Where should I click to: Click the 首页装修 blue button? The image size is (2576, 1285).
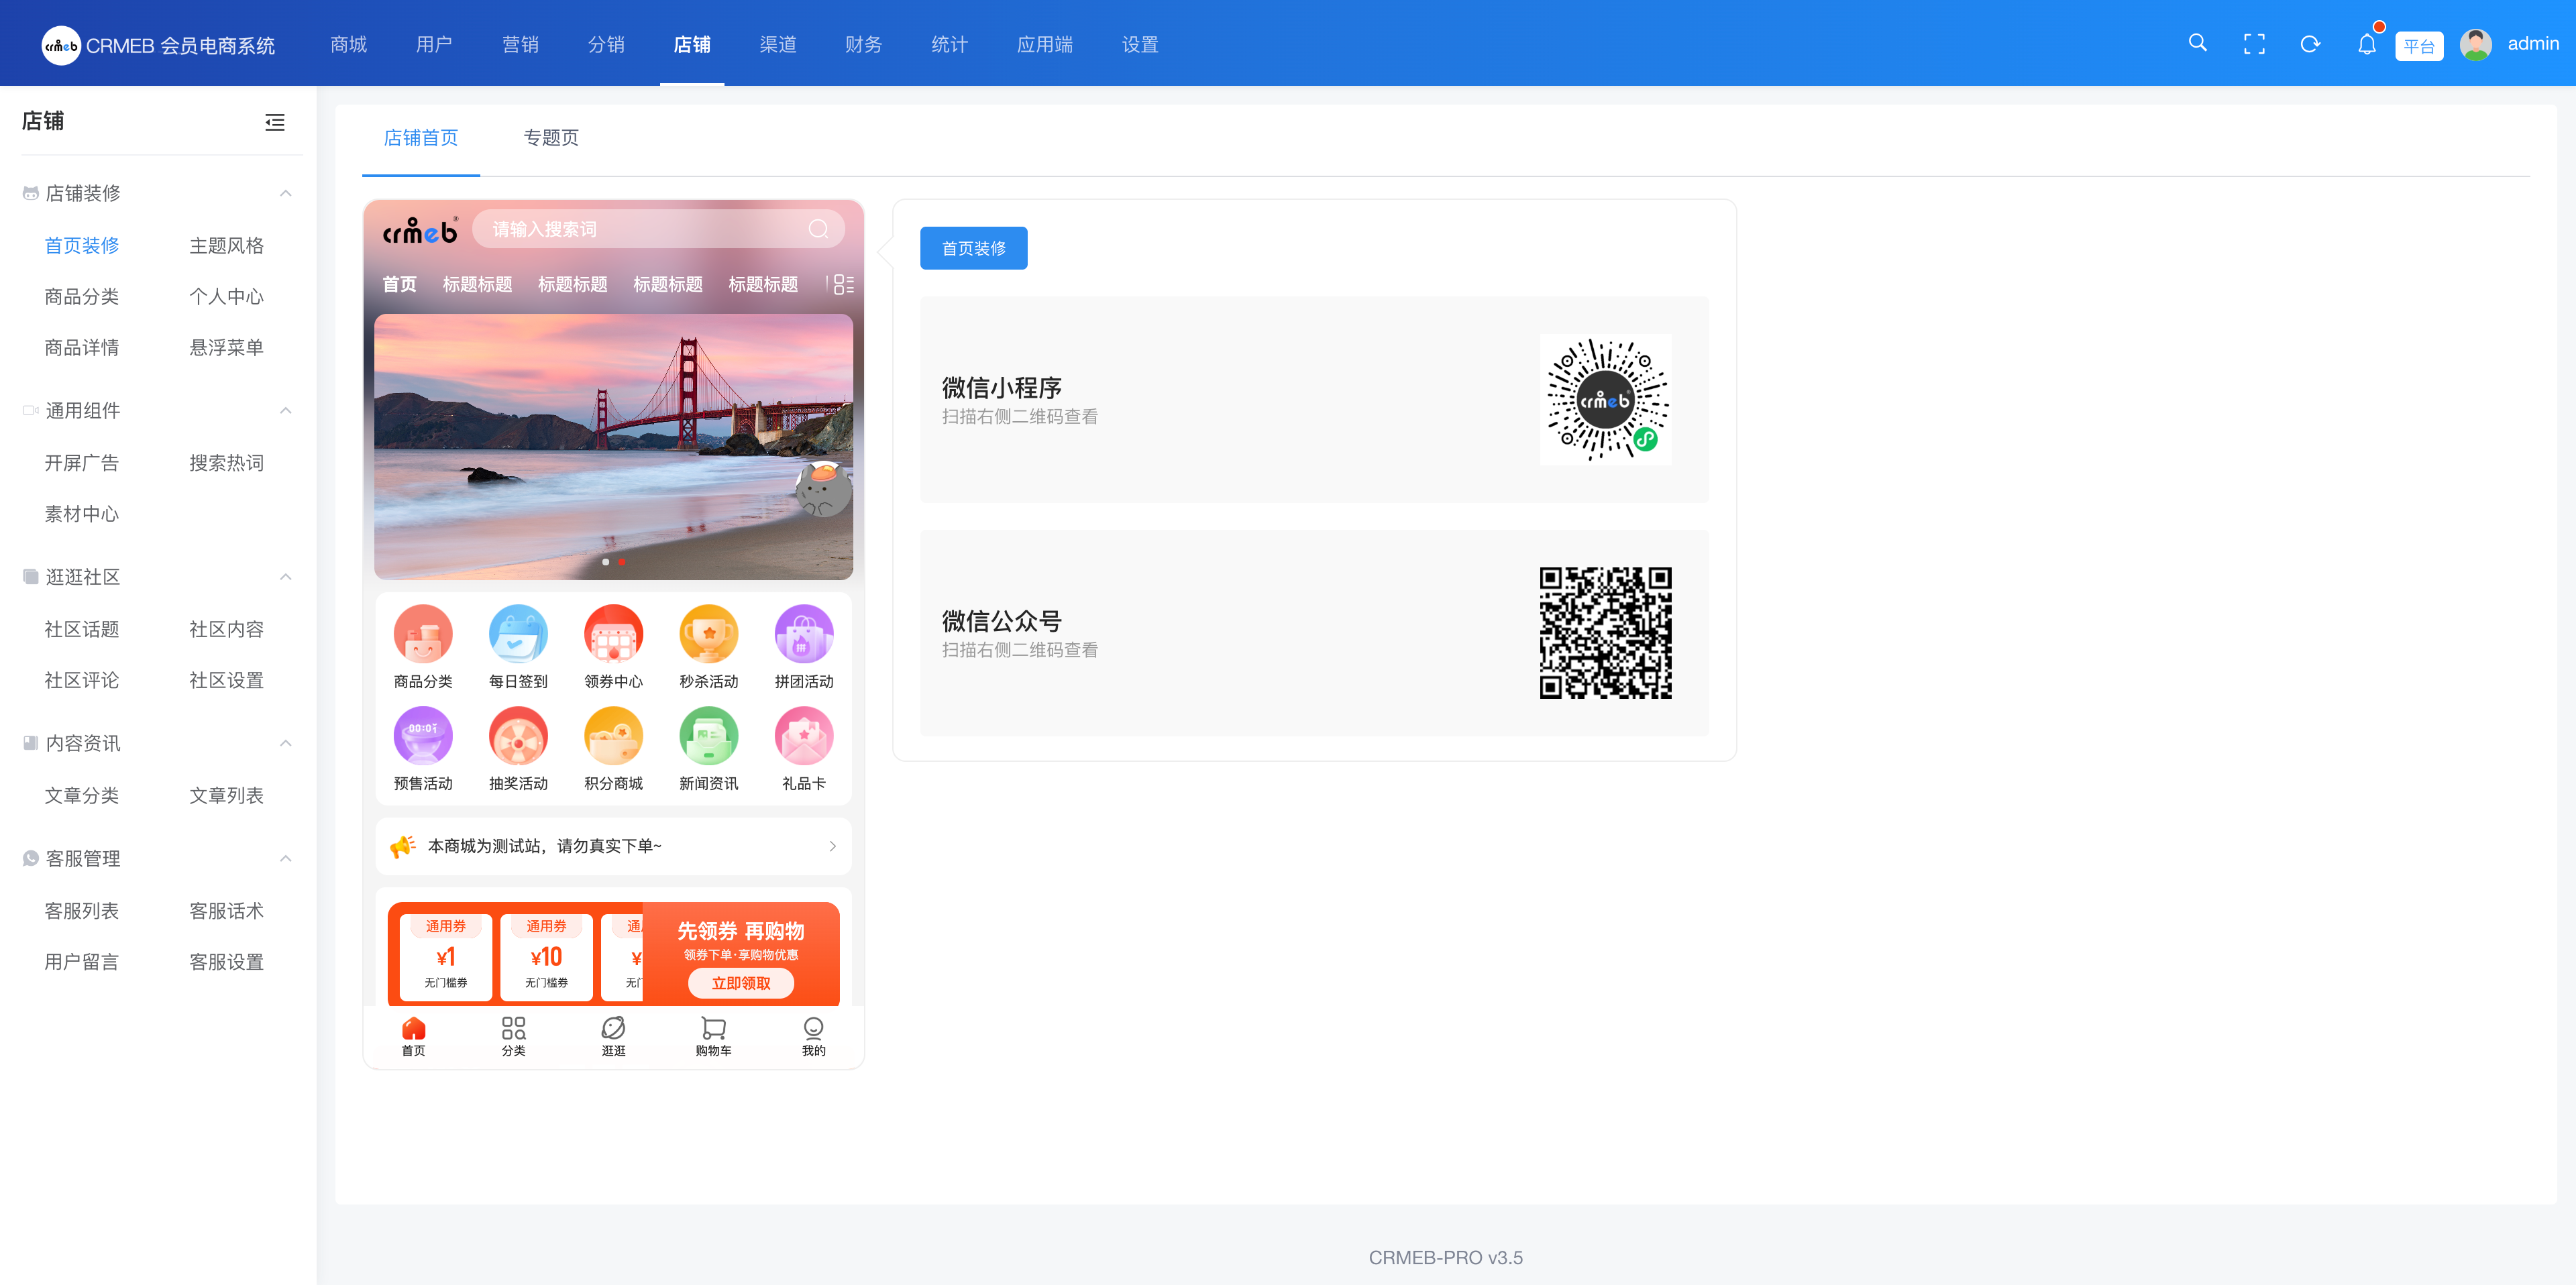point(973,248)
